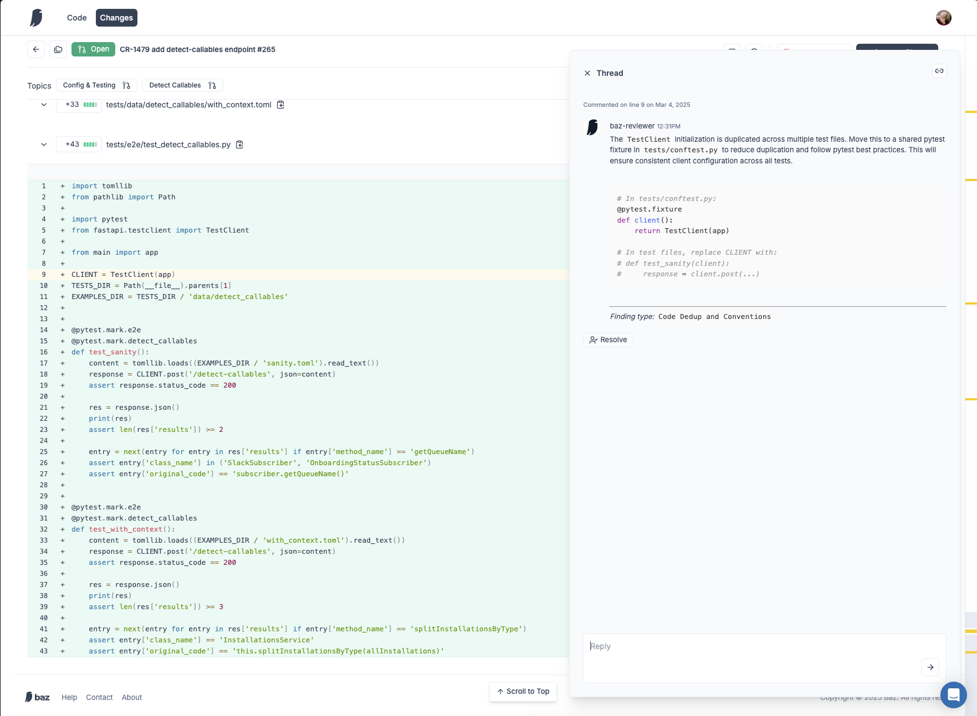
Task: Resolve the baz-reviewer thread
Action: point(608,340)
